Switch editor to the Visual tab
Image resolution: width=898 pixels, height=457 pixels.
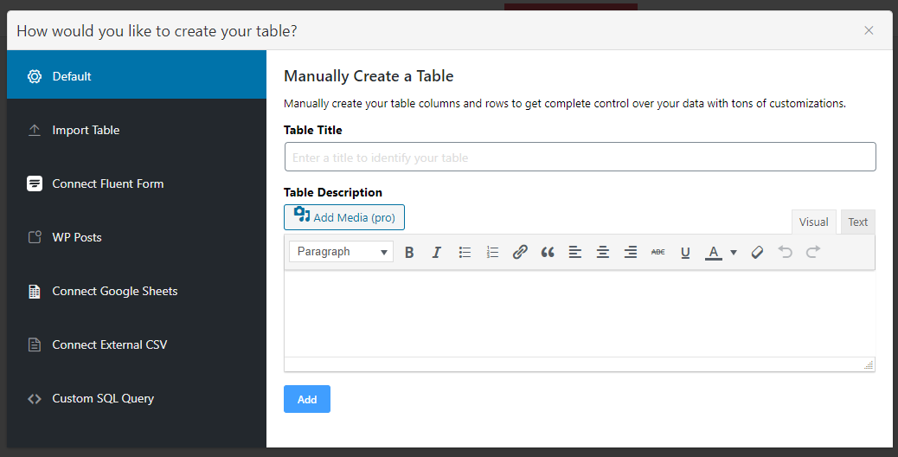point(814,222)
